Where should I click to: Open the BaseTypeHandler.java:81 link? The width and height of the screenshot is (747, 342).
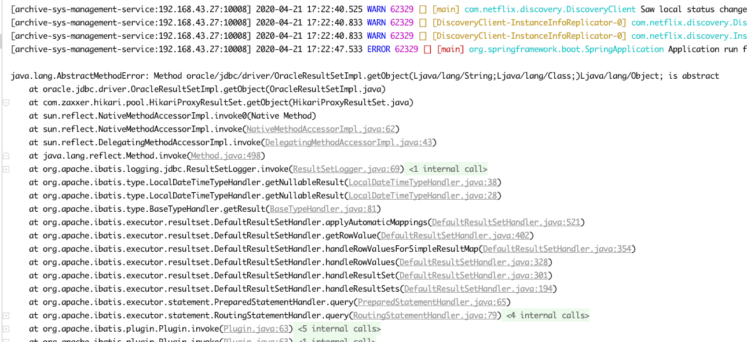click(323, 209)
